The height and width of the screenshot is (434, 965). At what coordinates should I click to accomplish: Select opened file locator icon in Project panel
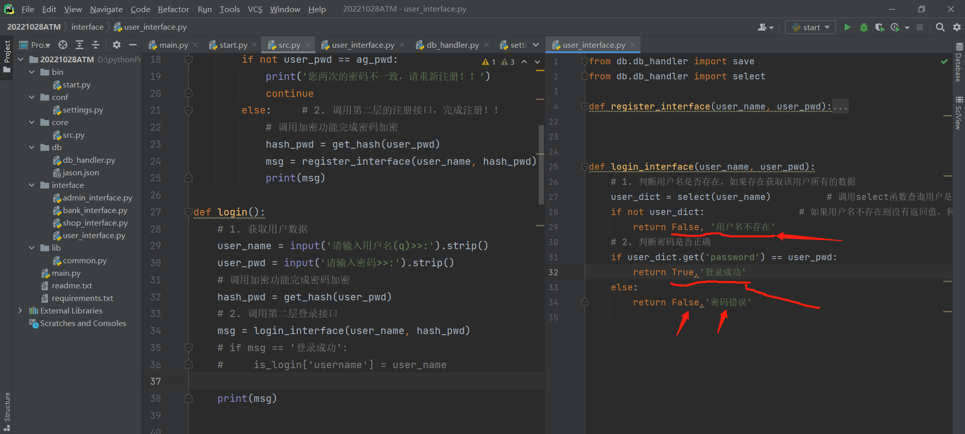pos(63,45)
